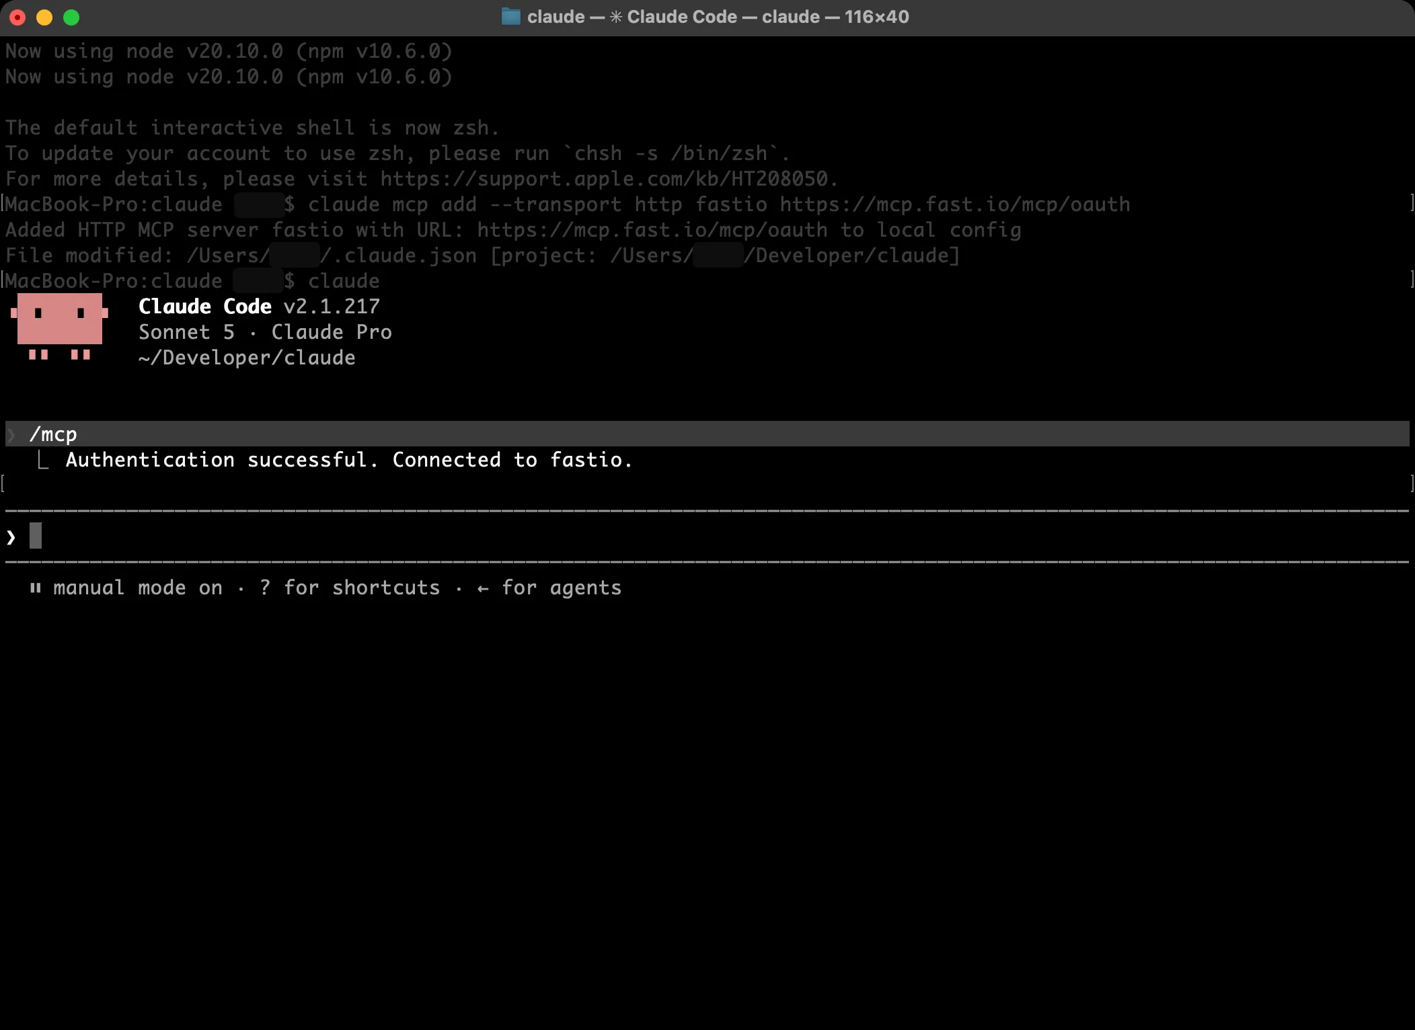Minimize the terminal with yellow button
This screenshot has height=1030, width=1415.
point(44,17)
